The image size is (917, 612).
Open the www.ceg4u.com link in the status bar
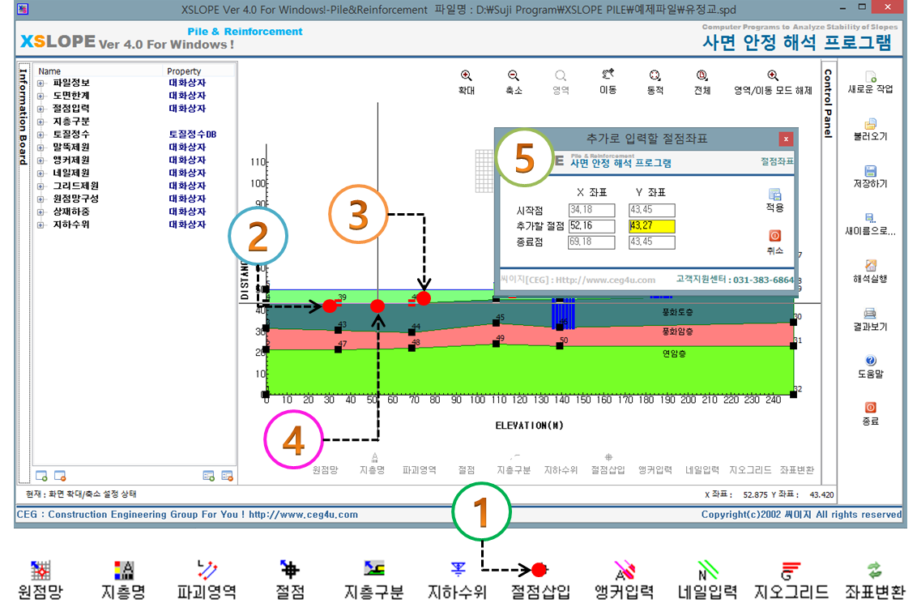click(303, 514)
